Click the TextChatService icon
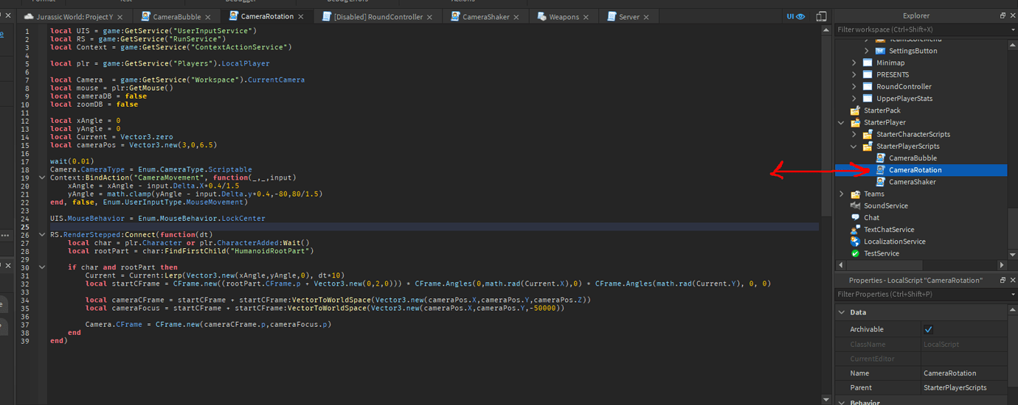The width and height of the screenshot is (1018, 405). pyautogui.click(x=855, y=230)
